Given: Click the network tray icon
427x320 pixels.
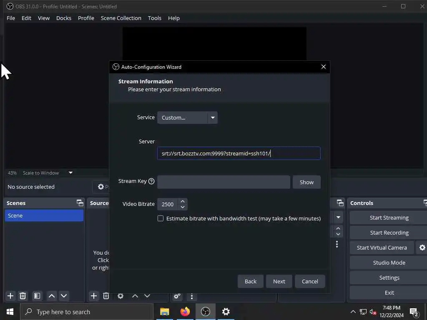Looking at the screenshot, I should click(363, 312).
